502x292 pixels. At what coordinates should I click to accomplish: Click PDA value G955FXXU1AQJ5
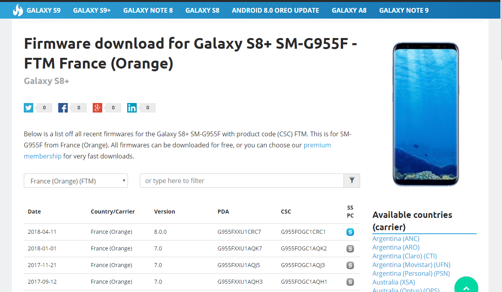pos(239,265)
